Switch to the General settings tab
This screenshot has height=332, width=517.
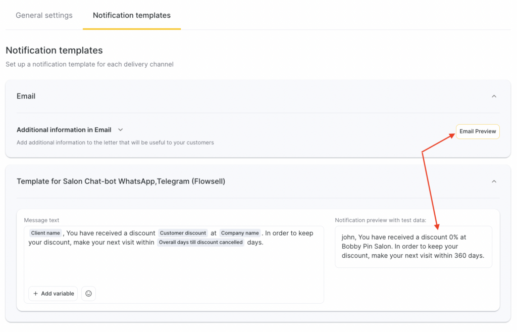[44, 15]
